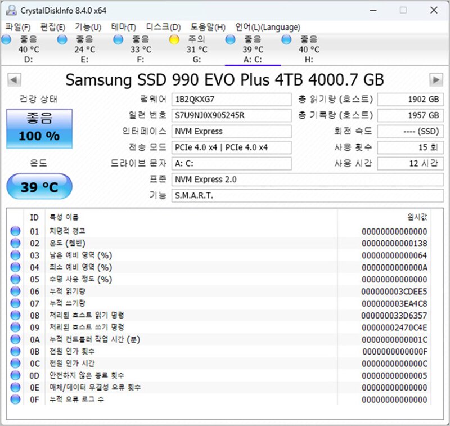Select drive D: showing 40 °C
Screen dimensions: 450x426
(x=29, y=50)
